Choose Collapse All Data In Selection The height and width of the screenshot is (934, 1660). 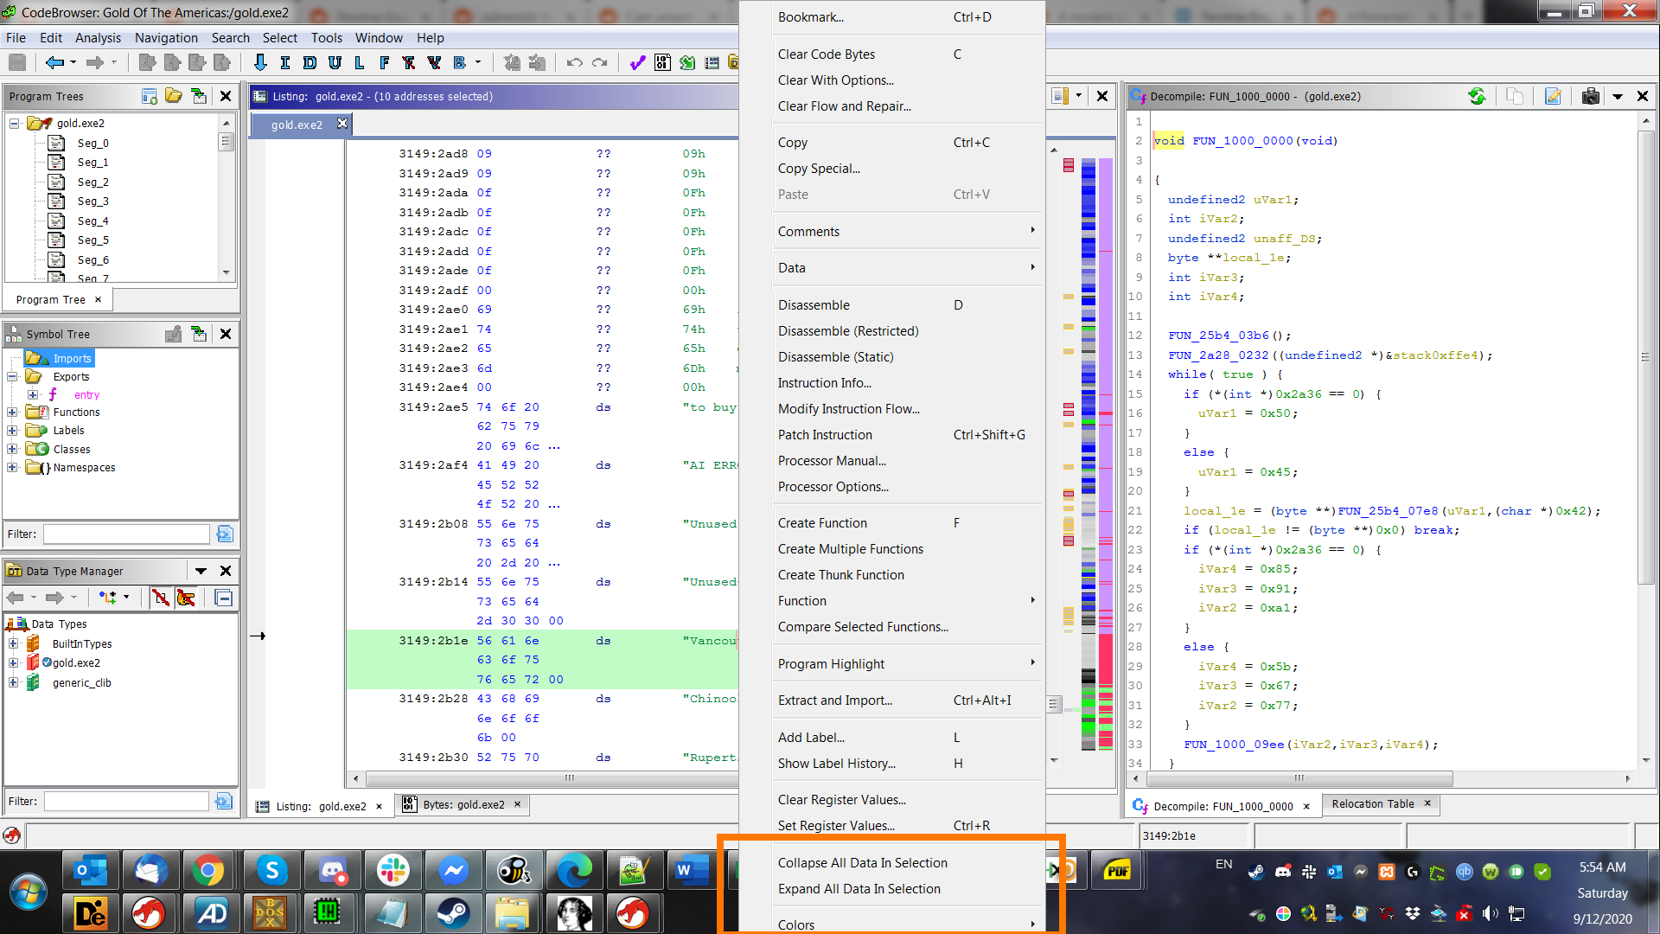tap(906, 863)
